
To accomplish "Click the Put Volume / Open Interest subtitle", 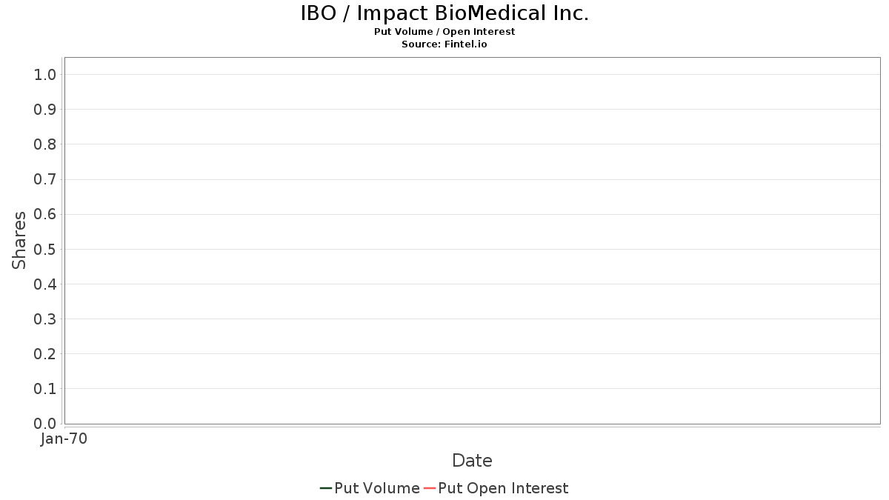I will point(444,32).
